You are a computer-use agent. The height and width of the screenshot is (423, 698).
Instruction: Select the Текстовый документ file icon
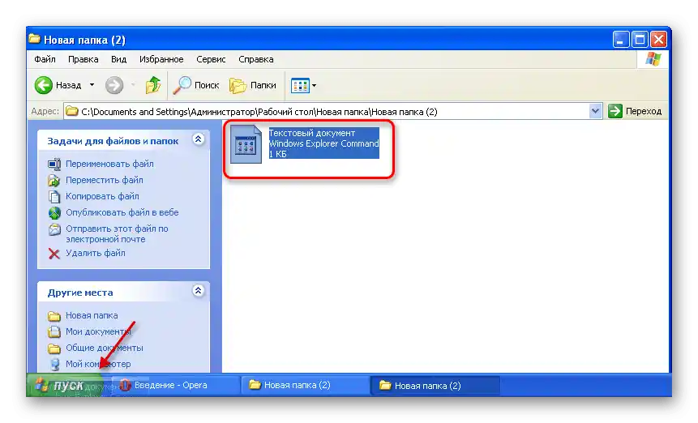[246, 144]
